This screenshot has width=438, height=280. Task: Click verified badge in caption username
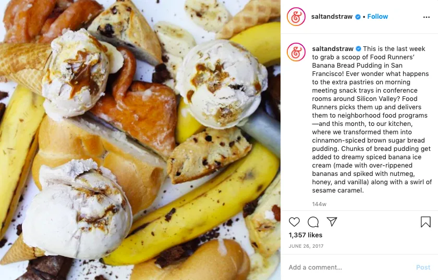(358, 49)
